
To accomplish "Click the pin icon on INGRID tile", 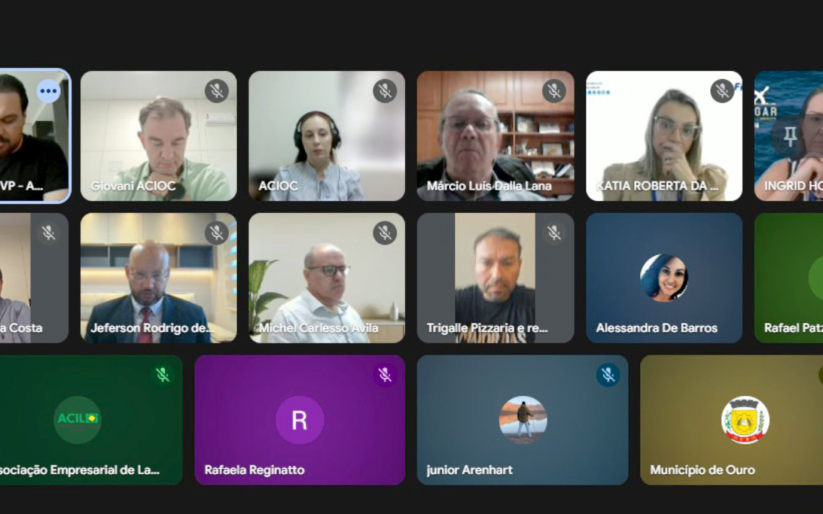I will [x=790, y=136].
